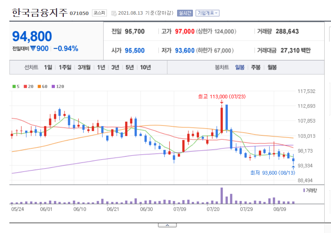Click the 117,532 price axis label
Image resolution: width=331 pixels, height=233 pixels.
tap(306, 91)
